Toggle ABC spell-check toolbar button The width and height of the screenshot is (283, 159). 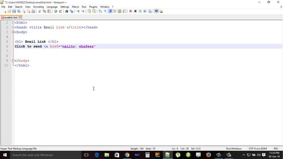click(156, 11)
